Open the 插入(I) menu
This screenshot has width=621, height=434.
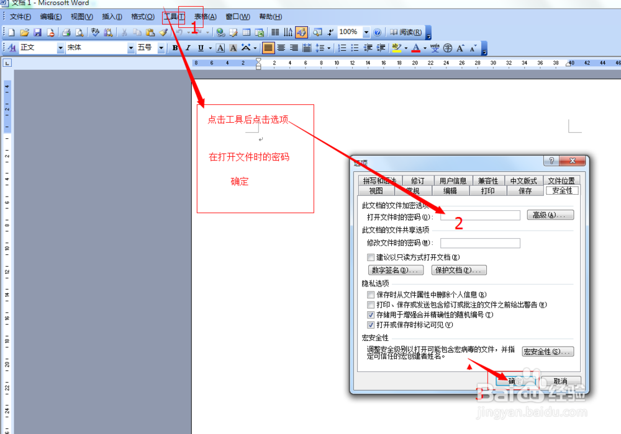(112, 17)
